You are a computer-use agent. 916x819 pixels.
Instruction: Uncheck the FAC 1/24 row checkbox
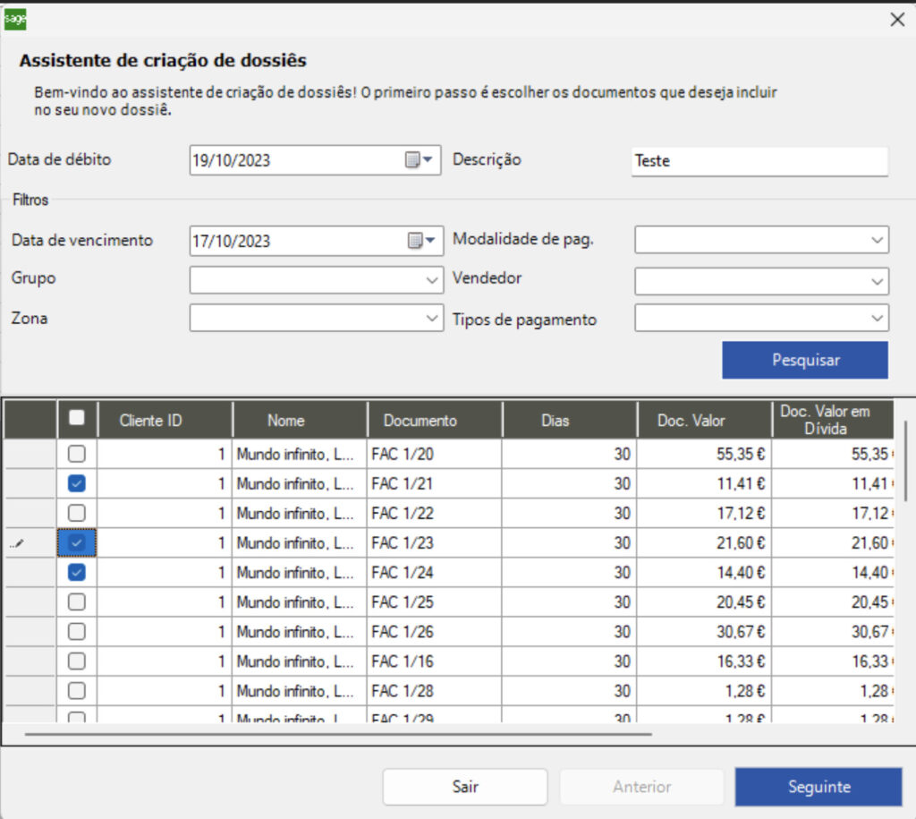pos(77,572)
